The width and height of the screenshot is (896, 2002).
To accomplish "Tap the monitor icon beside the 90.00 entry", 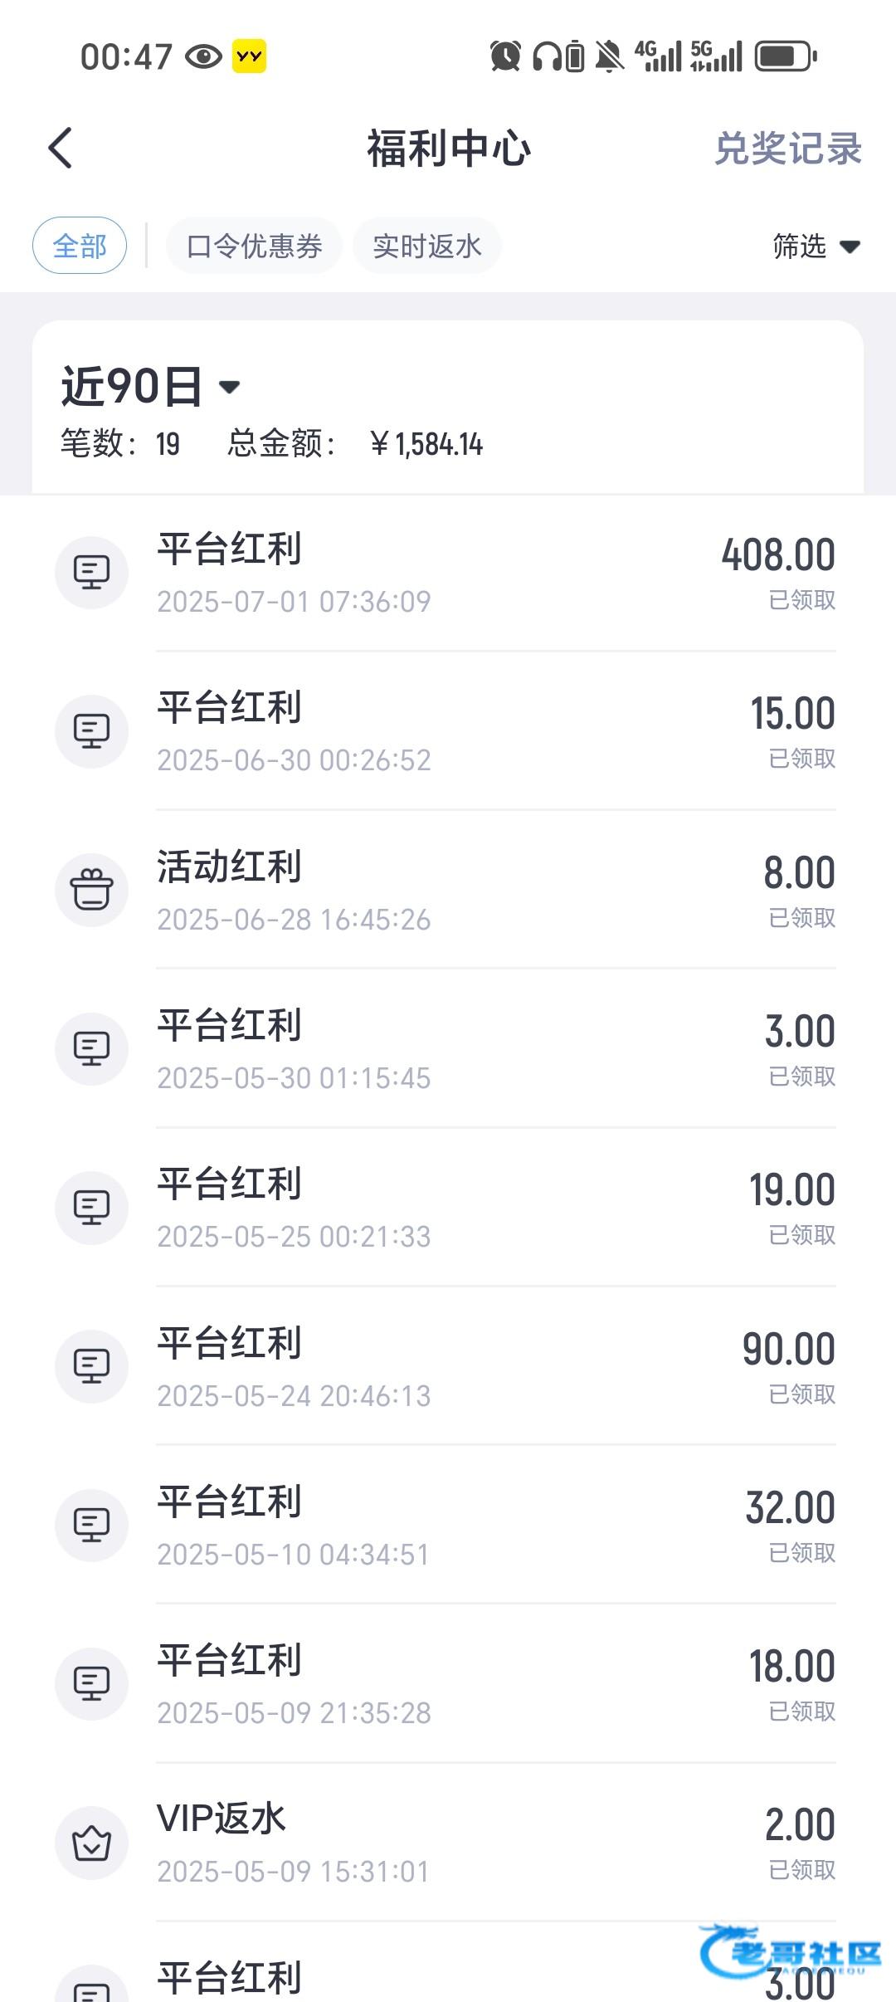I will [91, 1366].
